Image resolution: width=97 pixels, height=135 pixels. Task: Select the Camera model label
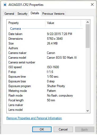coord(17,58)
